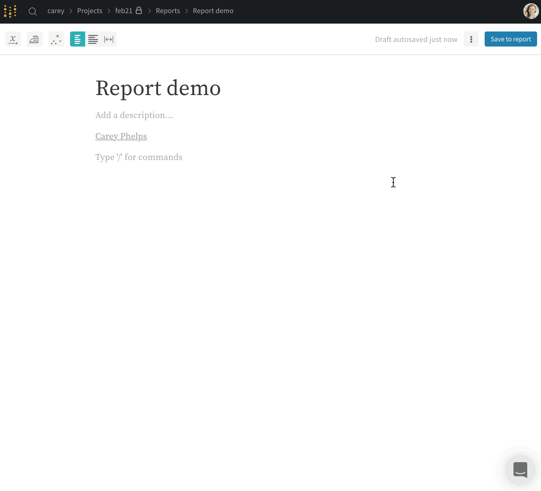The height and width of the screenshot is (491, 541).
Task: Click the search magnifier icon
Action: 33,11
